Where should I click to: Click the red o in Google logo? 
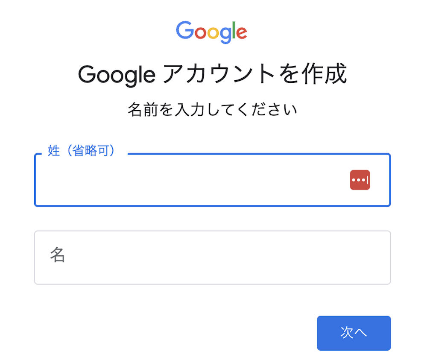[x=200, y=33]
